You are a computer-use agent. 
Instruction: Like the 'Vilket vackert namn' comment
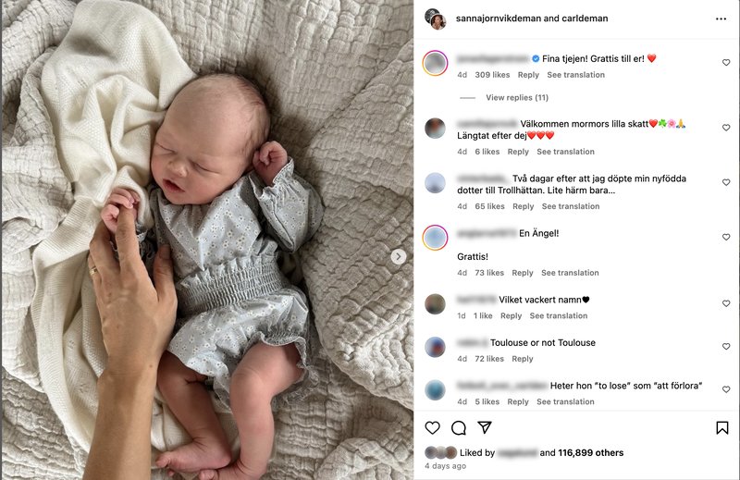pyautogui.click(x=726, y=303)
